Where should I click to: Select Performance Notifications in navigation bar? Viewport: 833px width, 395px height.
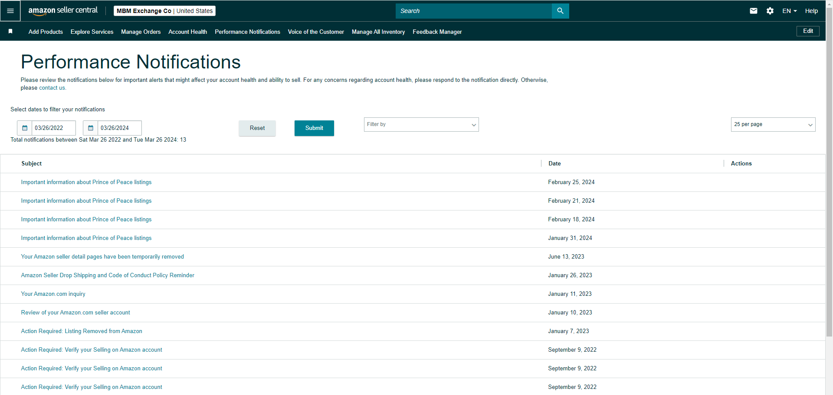(x=248, y=32)
